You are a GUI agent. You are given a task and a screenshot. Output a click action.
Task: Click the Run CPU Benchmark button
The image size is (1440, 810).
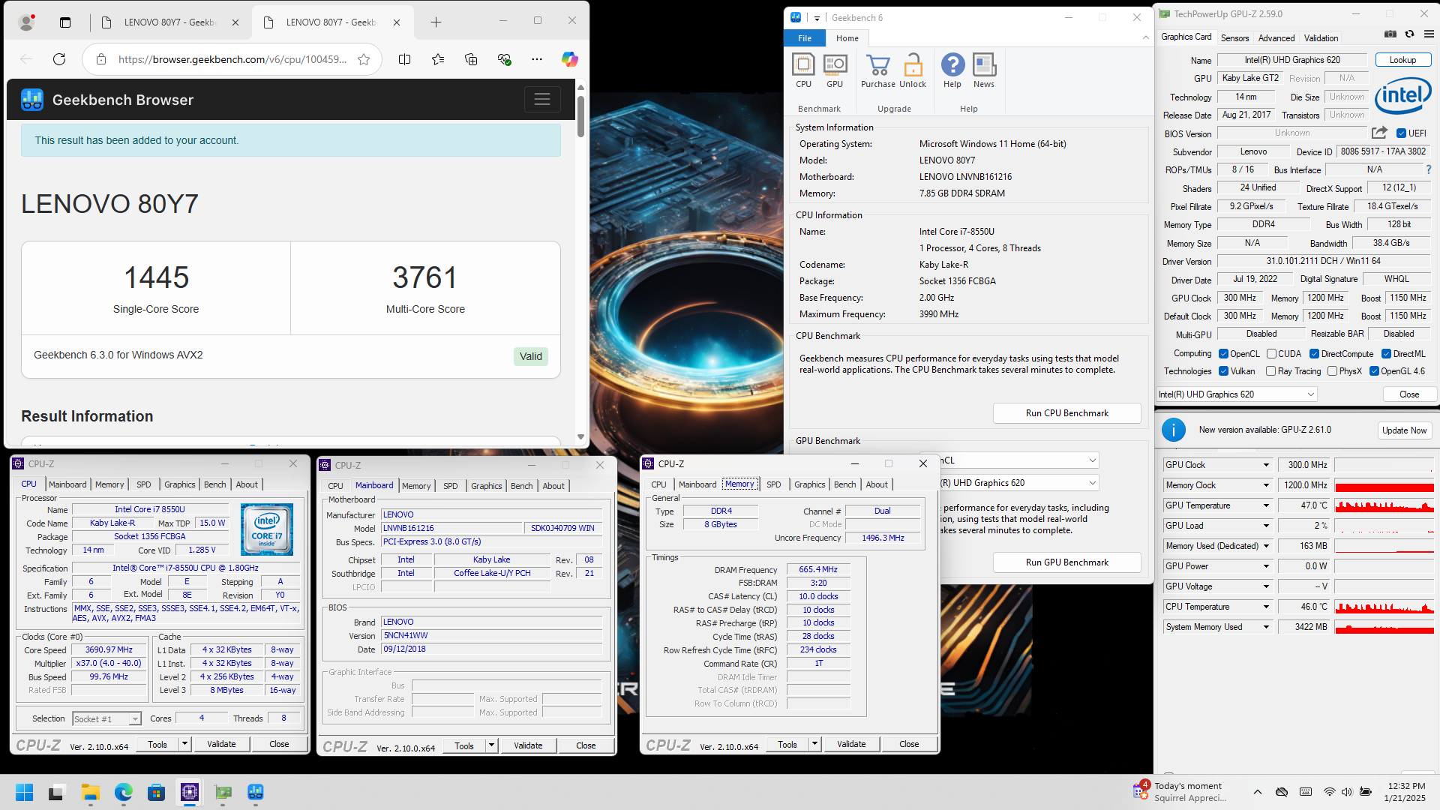1066,413
